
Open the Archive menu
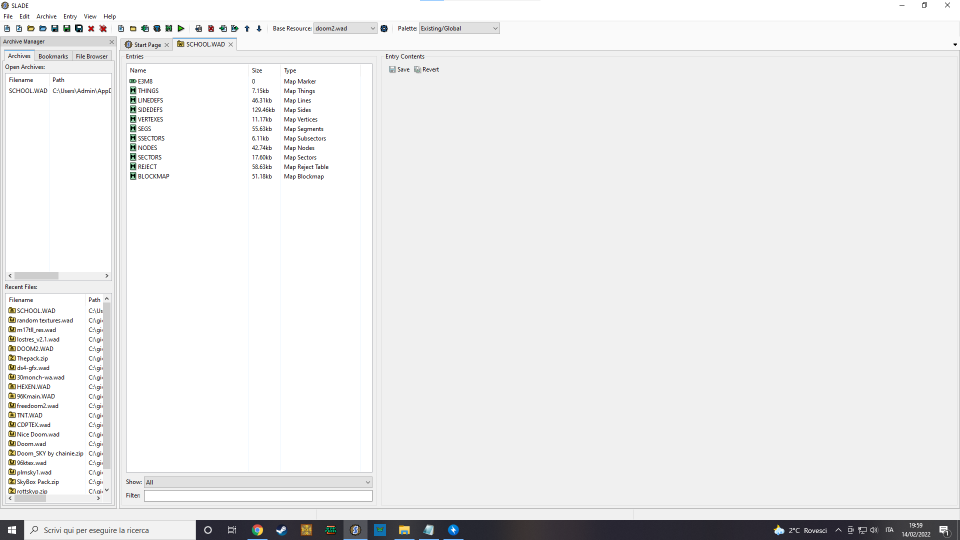pyautogui.click(x=46, y=16)
